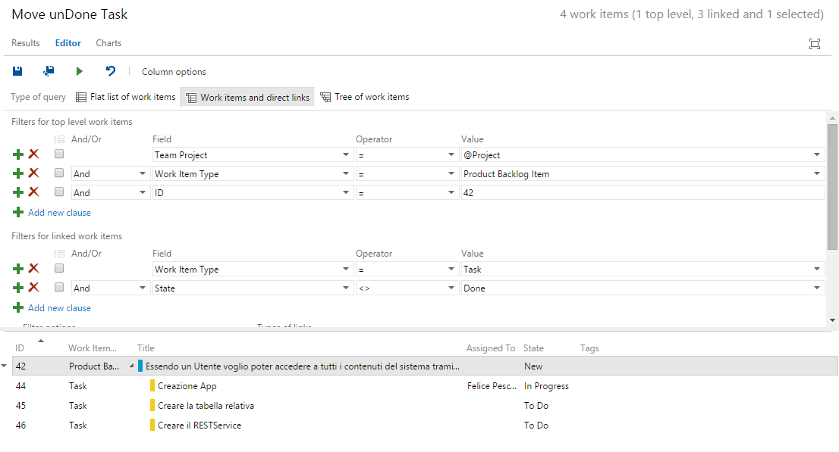Click the Work items and direct links icon
The image size is (839, 452).
pos(191,98)
